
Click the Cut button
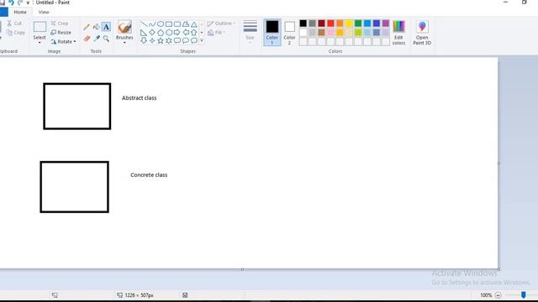pos(14,23)
